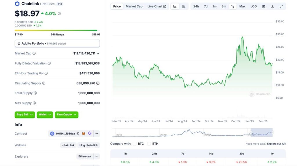The height and width of the screenshot is (166, 297).
Task: Select the 24h time range
Action: pos(196,6)
